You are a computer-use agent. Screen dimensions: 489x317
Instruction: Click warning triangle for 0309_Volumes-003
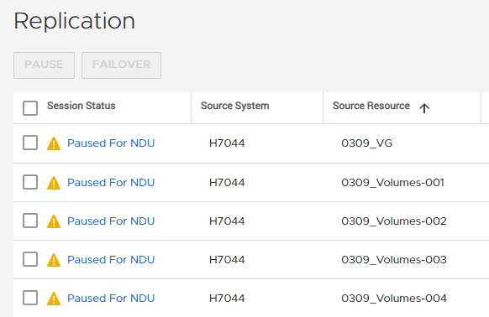54,260
